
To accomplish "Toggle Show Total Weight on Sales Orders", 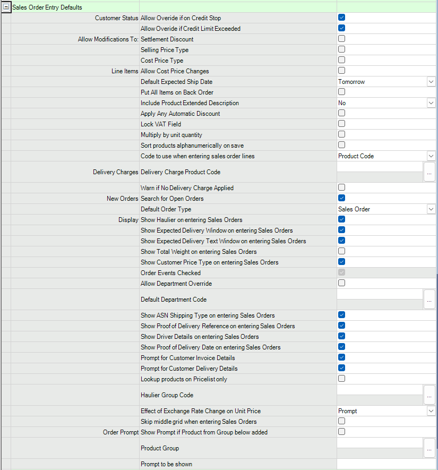I will (342, 251).
